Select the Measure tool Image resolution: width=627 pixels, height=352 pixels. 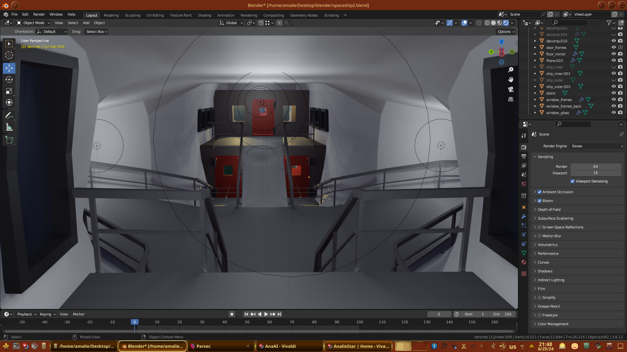tap(9, 127)
